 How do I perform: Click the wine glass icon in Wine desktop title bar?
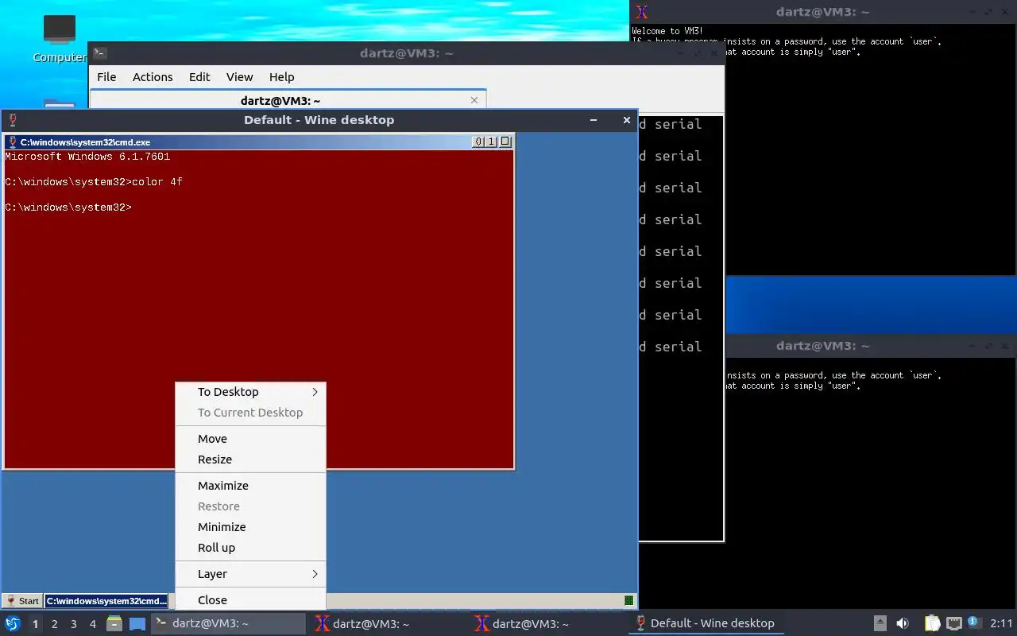pos(13,120)
